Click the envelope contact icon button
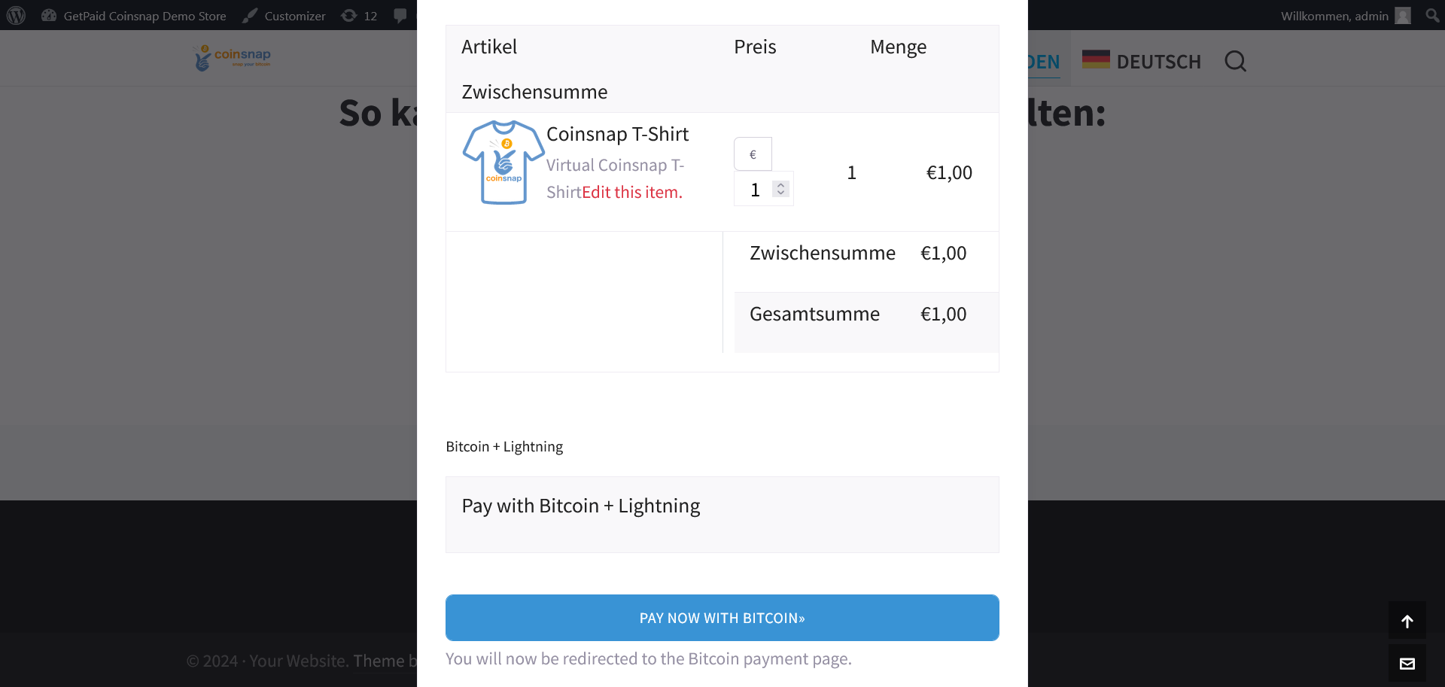The image size is (1445, 687). tap(1407, 664)
